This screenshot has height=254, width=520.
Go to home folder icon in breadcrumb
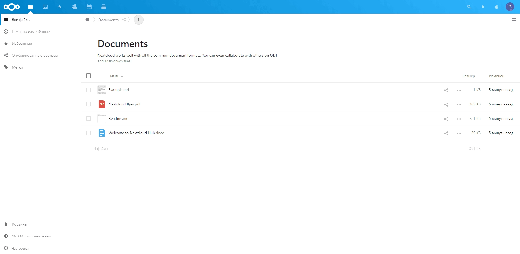point(87,20)
